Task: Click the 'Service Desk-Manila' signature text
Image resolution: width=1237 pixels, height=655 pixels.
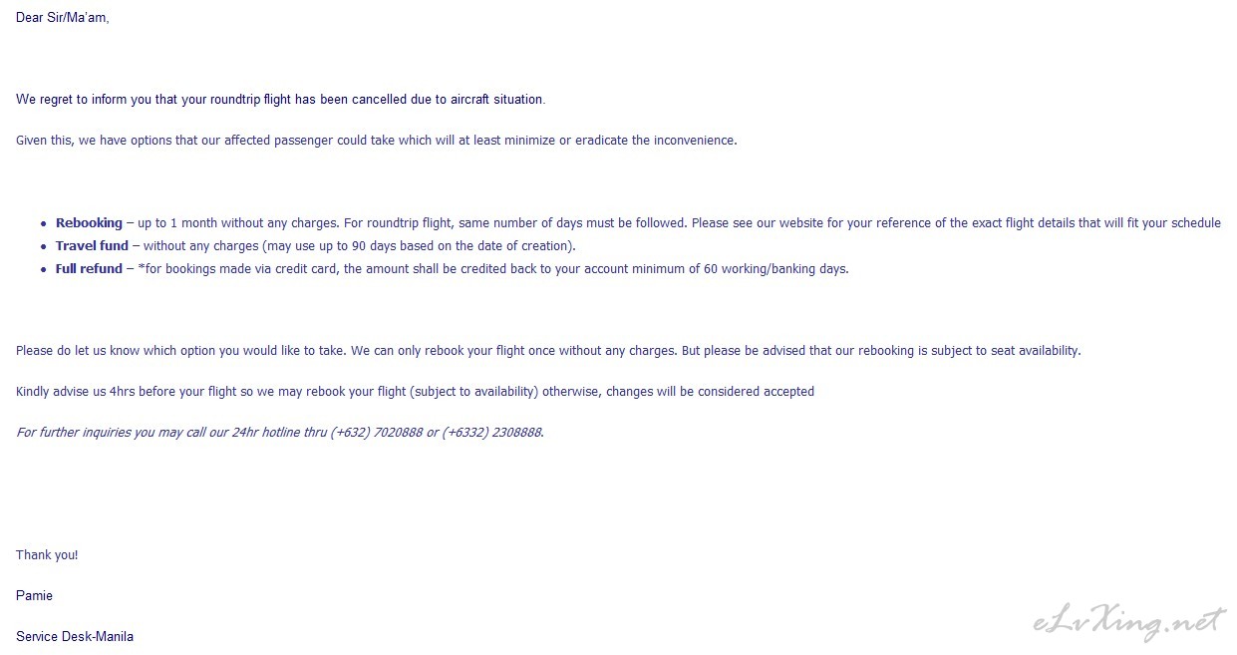Action: coord(75,637)
